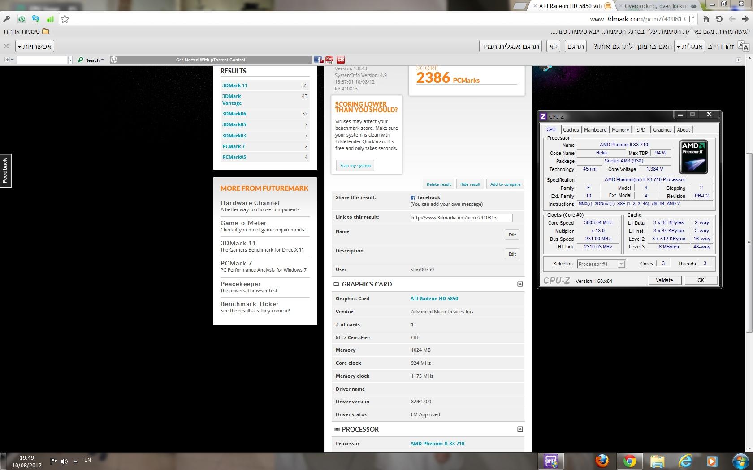
Task: Collapse the Processor section
Action: point(520,429)
